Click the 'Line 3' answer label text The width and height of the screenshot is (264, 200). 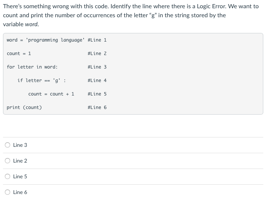(20, 145)
